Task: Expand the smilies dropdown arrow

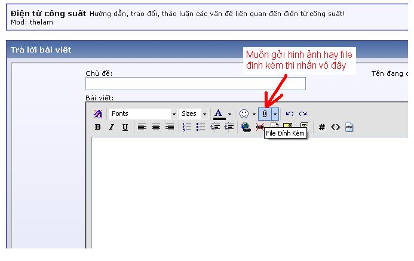Action: (x=254, y=114)
